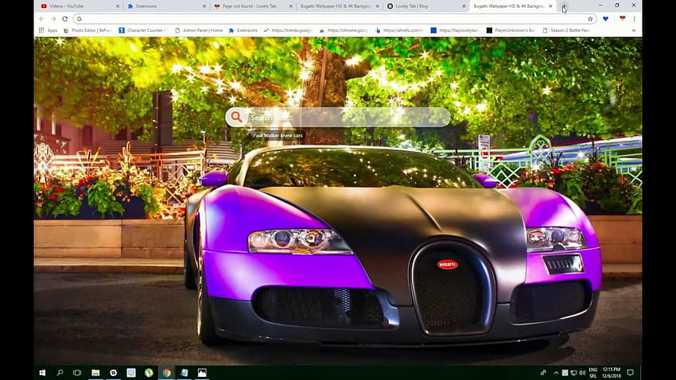Switch to the Lovely Tab | Blog tab
This screenshot has width=676, height=380.
[426, 6]
